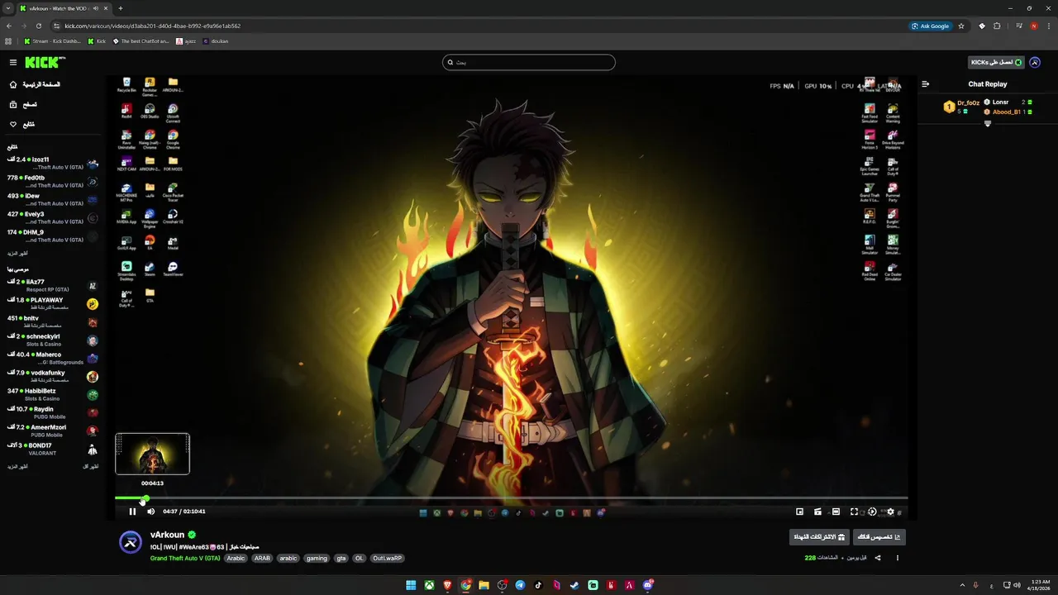
Task: Select the gaming tag
Action: 317,558
